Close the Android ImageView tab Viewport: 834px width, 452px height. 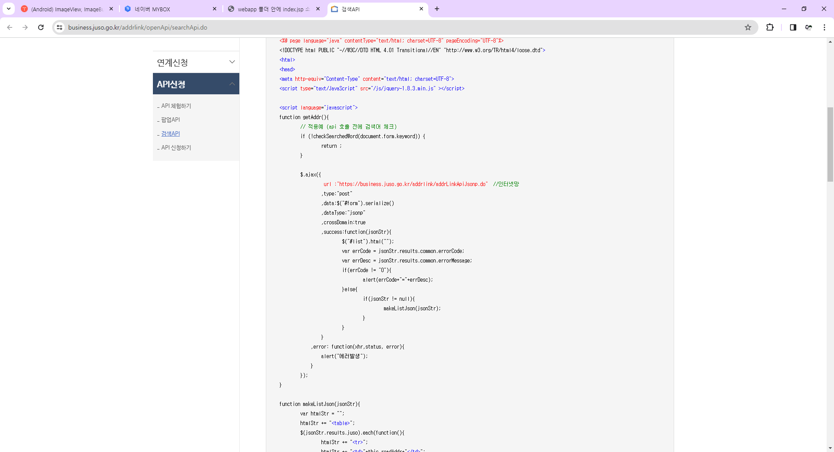point(111,9)
